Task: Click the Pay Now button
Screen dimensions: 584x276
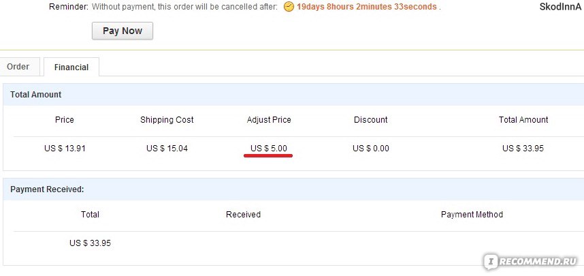Action: coord(122,31)
